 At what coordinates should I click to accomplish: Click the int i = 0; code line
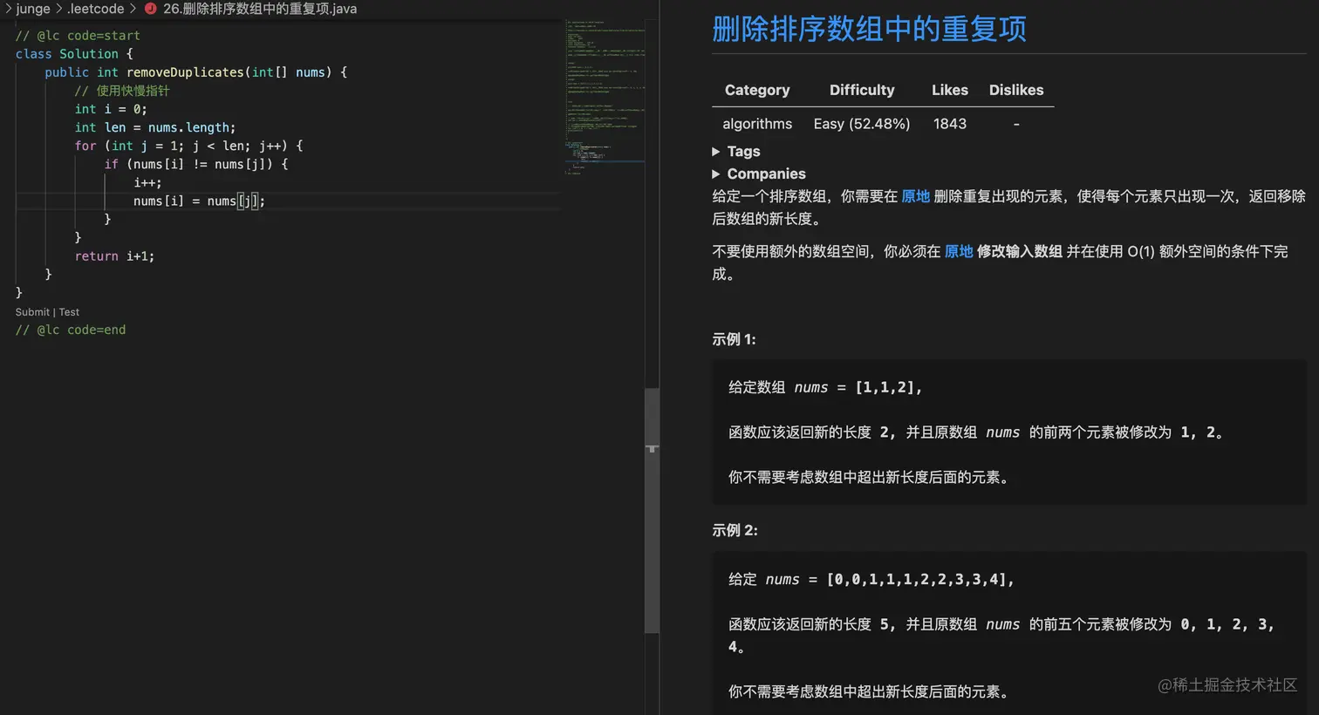111,109
